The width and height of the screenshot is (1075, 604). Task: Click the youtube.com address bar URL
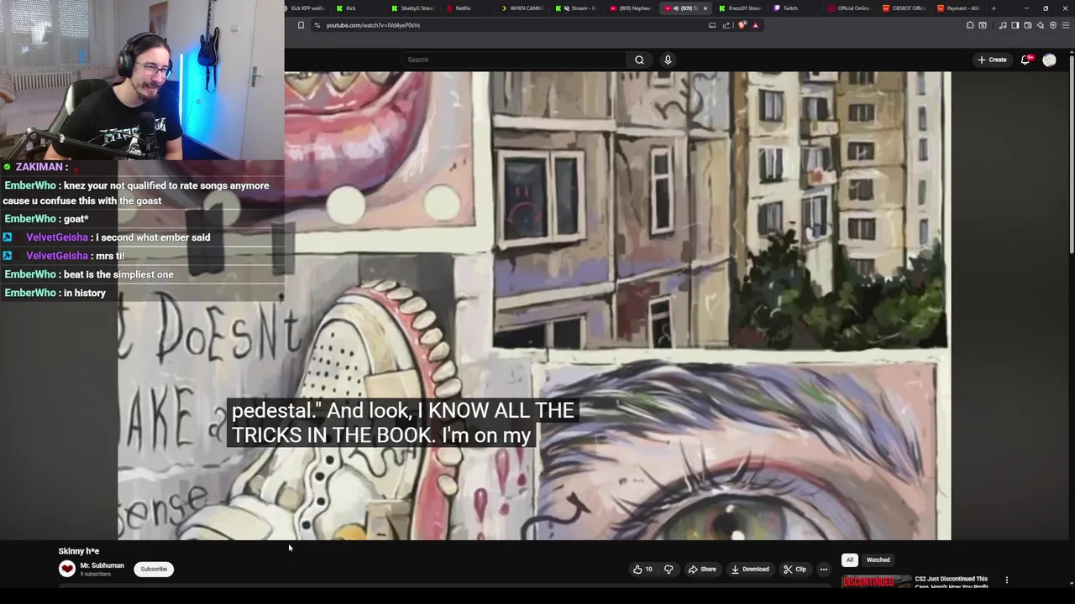pyautogui.click(x=373, y=25)
